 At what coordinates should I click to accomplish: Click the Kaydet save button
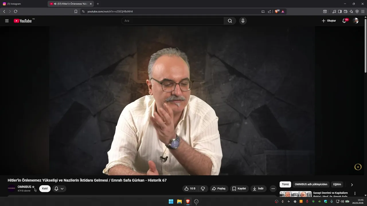pos(239,189)
